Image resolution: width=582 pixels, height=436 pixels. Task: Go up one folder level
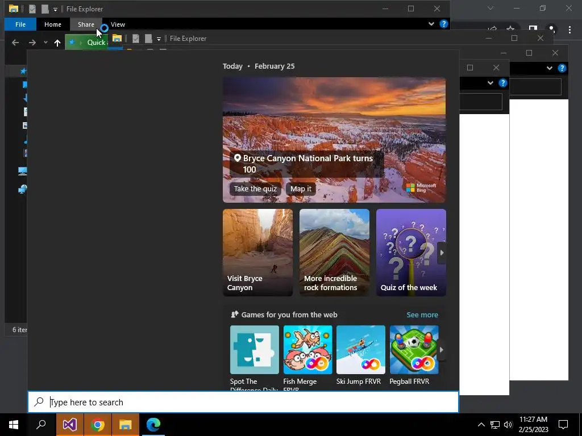57,43
